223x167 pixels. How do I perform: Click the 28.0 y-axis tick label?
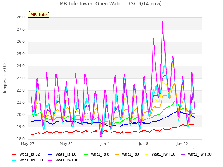(21, 17)
